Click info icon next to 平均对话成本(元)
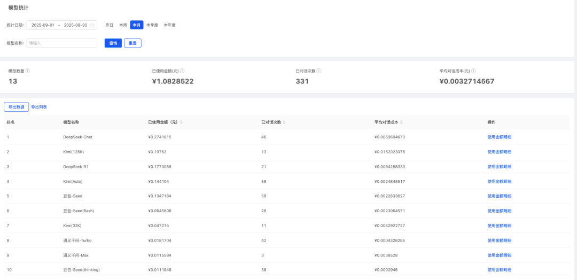577x280 pixels. [x=473, y=71]
